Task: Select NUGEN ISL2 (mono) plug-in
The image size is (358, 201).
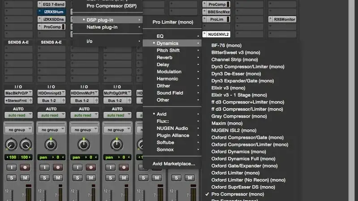Action: 234,130
